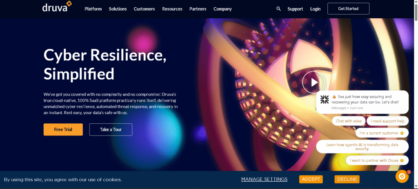
Task: Go to the Support link
Action: 295,9
